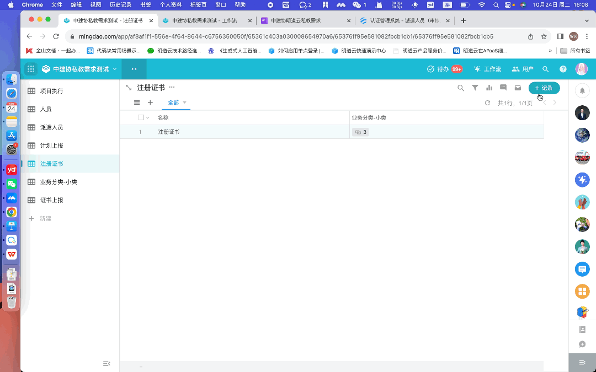Open 工作流 in the top bar

(x=488, y=69)
